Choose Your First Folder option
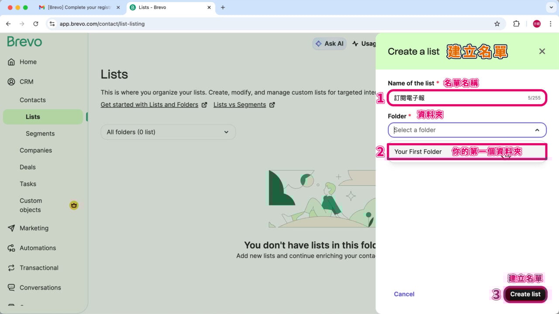The height and width of the screenshot is (314, 559). [x=418, y=152]
